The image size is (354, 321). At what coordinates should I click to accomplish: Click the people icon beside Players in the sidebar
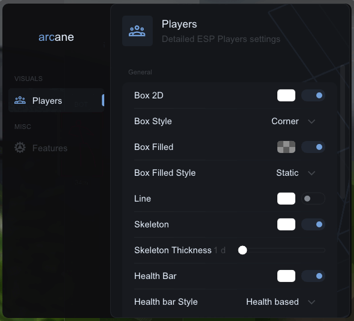point(20,100)
